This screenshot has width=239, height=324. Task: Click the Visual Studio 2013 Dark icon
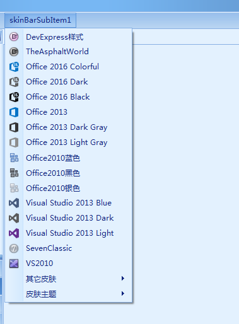coord(14,218)
